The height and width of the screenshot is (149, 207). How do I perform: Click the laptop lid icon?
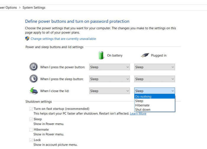pos(34,91)
